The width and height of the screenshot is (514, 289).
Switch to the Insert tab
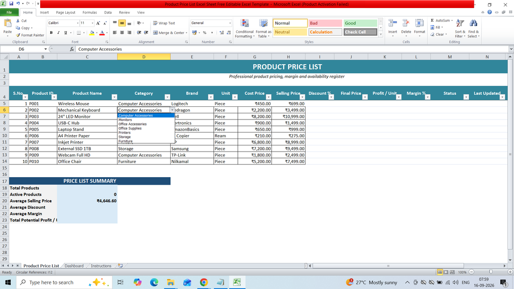(x=44, y=13)
